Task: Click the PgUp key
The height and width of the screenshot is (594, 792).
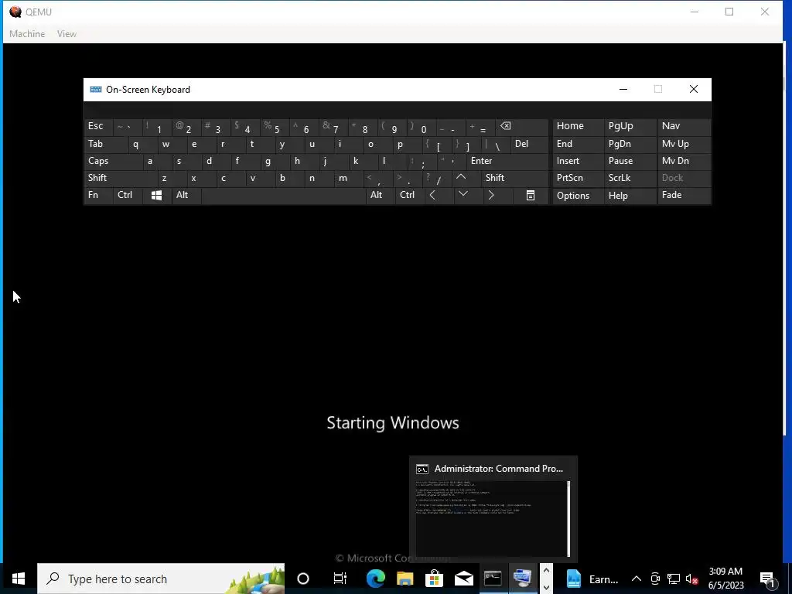Action: pos(630,127)
